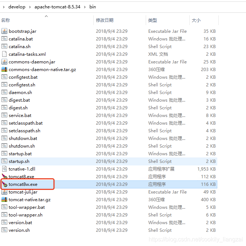Screen dimensions: 246x246
Task: Navigate to the develop breadcrumb folder
Action: pos(17,7)
